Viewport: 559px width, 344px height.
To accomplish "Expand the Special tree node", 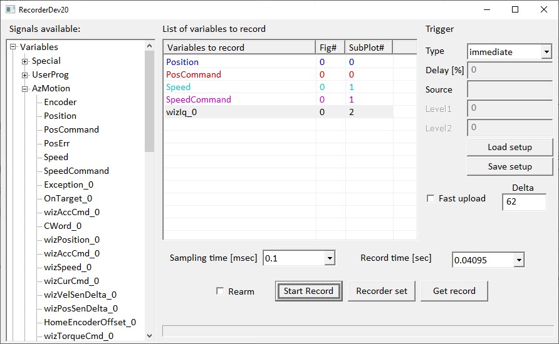I will click(25, 61).
